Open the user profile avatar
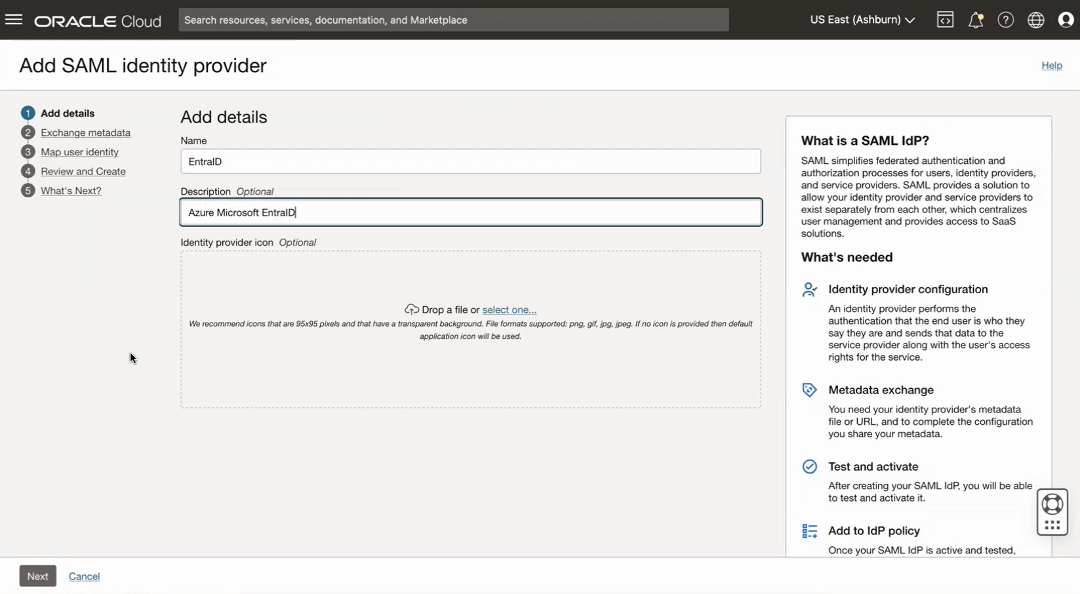The image size is (1080, 594). pos(1066,19)
